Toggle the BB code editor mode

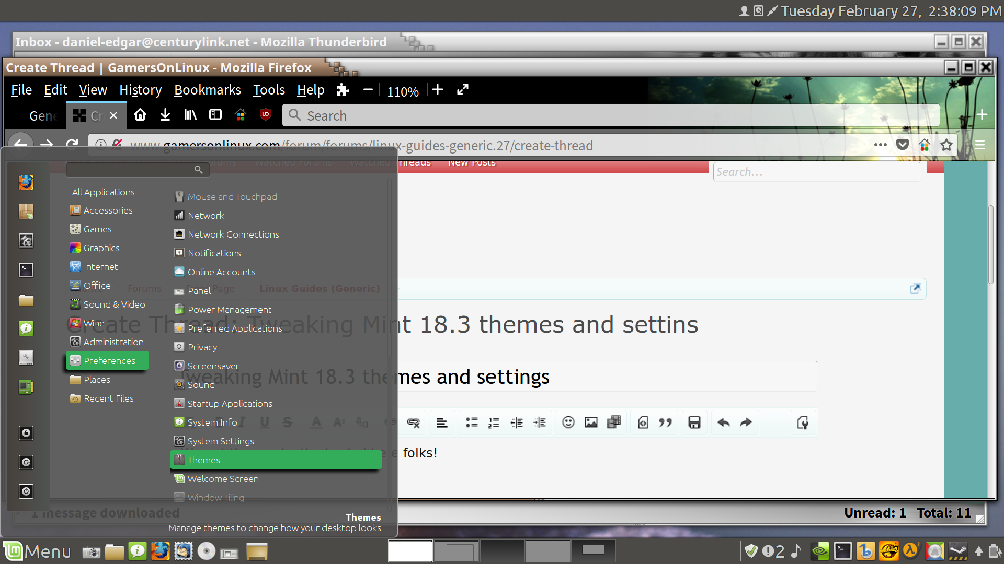pos(803,422)
